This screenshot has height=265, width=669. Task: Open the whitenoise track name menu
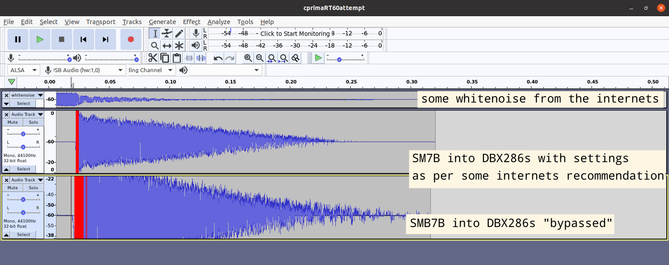click(27, 95)
